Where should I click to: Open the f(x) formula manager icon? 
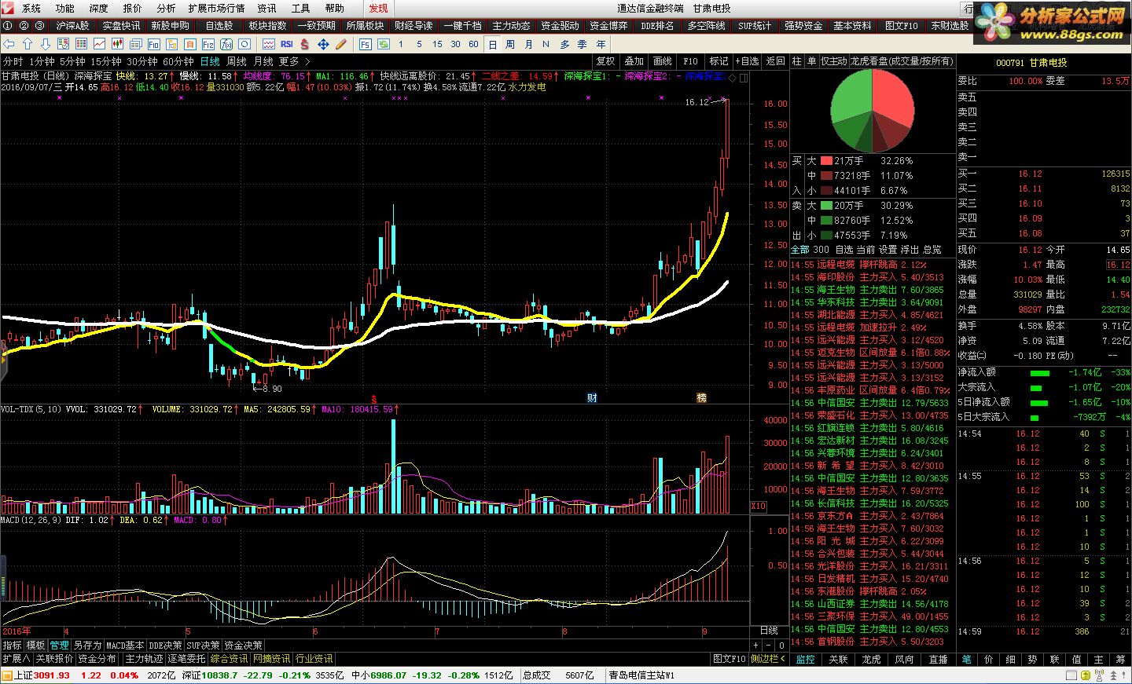point(226,44)
